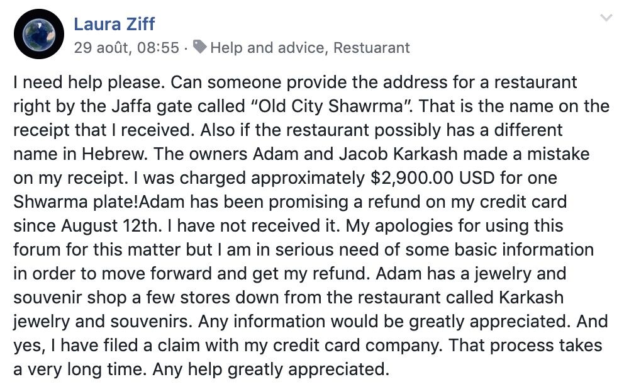The height and width of the screenshot is (389, 624).
Task: Click the words "Shwarma plate" in the post
Action: [x=75, y=202]
